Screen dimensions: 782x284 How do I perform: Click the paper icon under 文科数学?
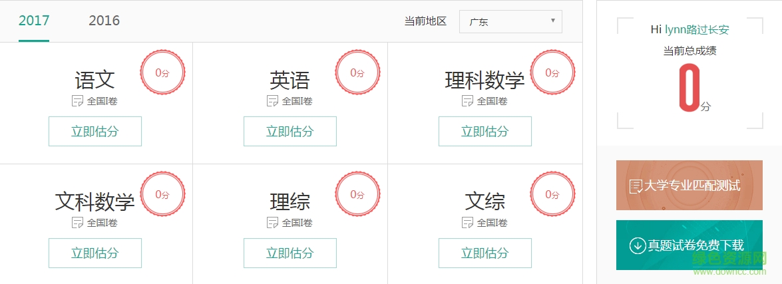78,222
